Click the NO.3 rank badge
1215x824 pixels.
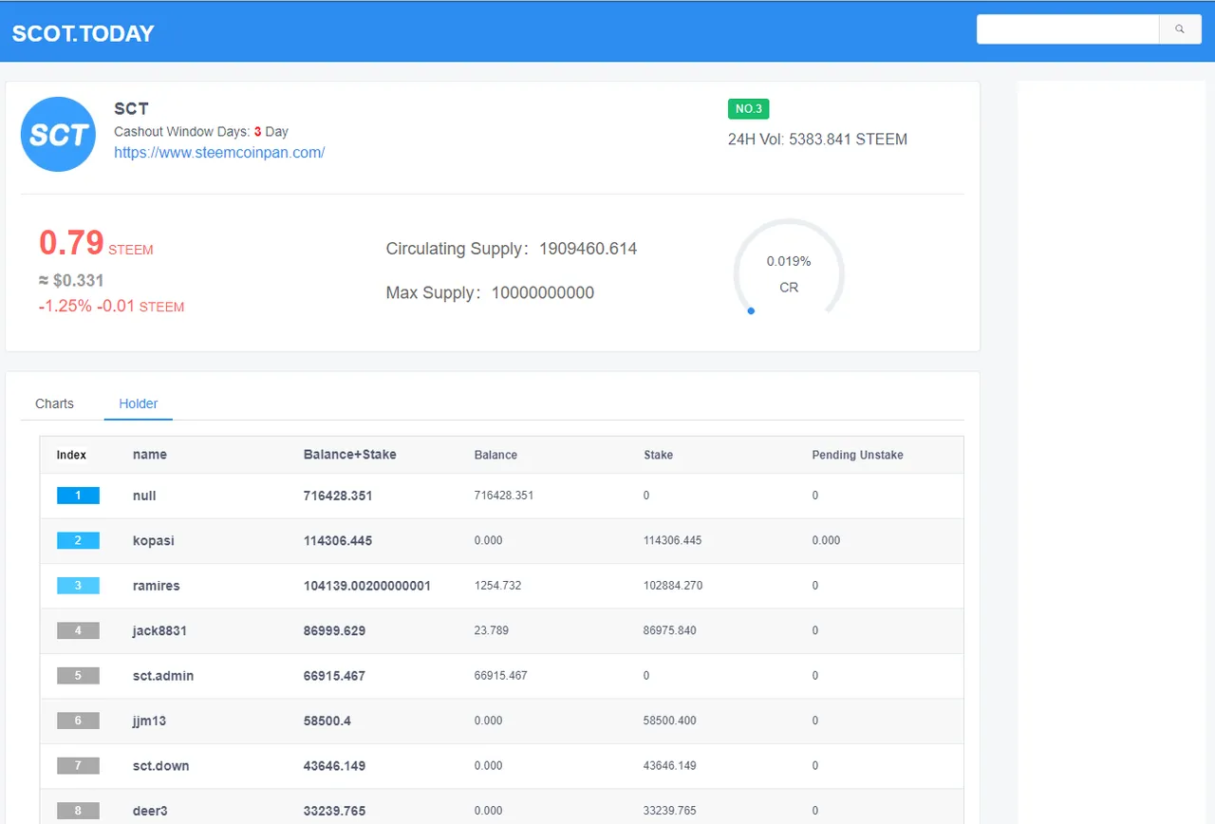click(x=748, y=109)
